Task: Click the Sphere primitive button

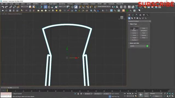Action: click(x=134, y=31)
